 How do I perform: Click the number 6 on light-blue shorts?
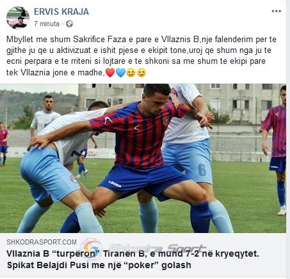202,170
